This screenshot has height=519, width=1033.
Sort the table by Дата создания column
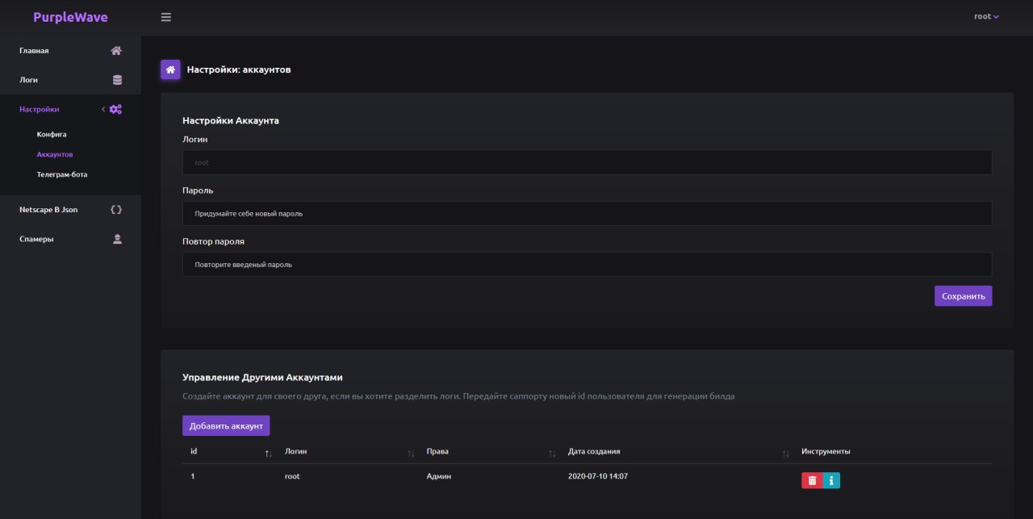click(785, 454)
